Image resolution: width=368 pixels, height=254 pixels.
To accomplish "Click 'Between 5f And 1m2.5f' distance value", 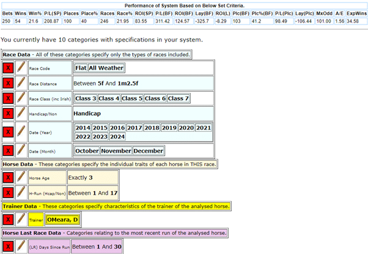I will (x=106, y=84).
